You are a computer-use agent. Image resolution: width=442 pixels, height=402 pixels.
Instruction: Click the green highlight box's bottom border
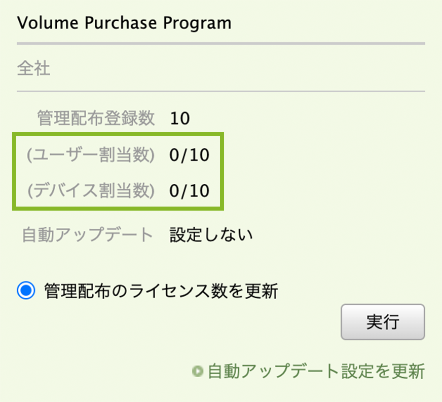point(118,208)
